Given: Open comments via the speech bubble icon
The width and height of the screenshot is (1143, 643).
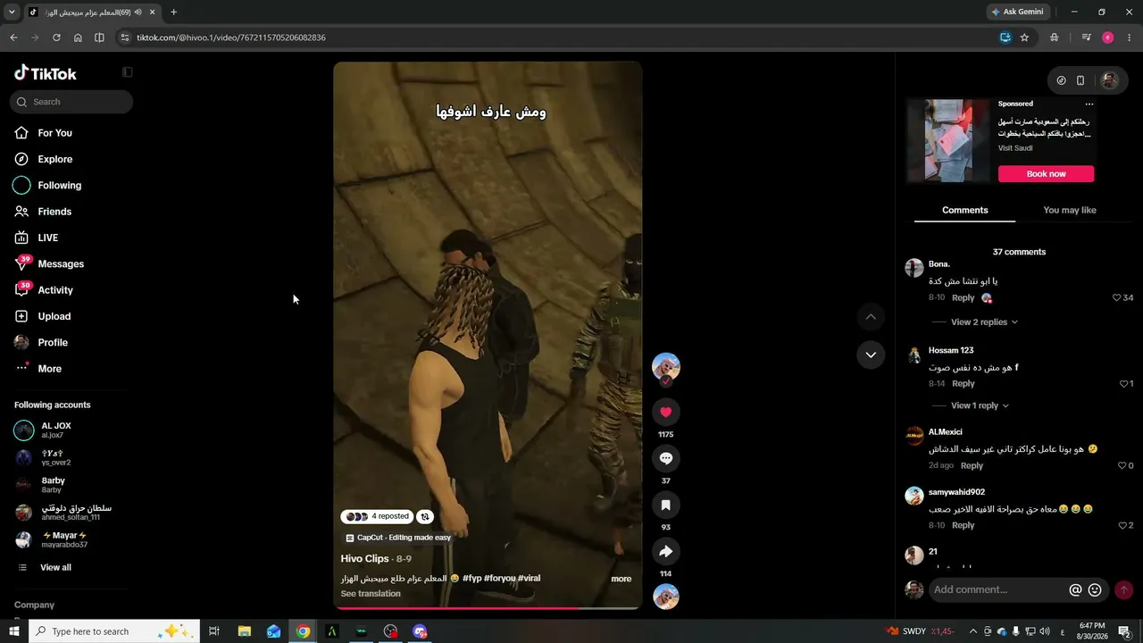Looking at the screenshot, I should [x=665, y=458].
